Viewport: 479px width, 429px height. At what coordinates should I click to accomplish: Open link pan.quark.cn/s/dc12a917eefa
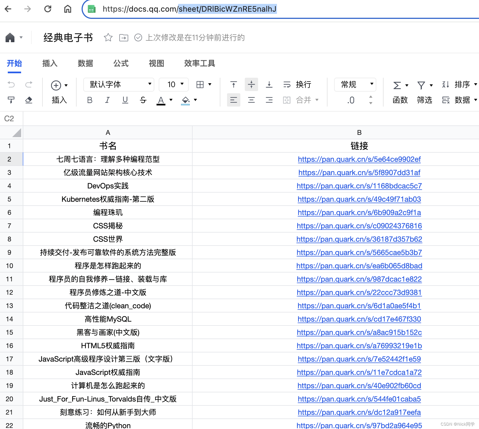[359, 412]
